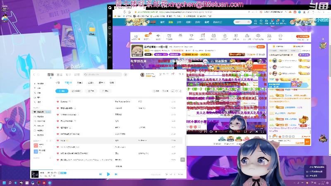Open the QQ penguin desktop icon
331x186 pixels.
coord(5,18)
